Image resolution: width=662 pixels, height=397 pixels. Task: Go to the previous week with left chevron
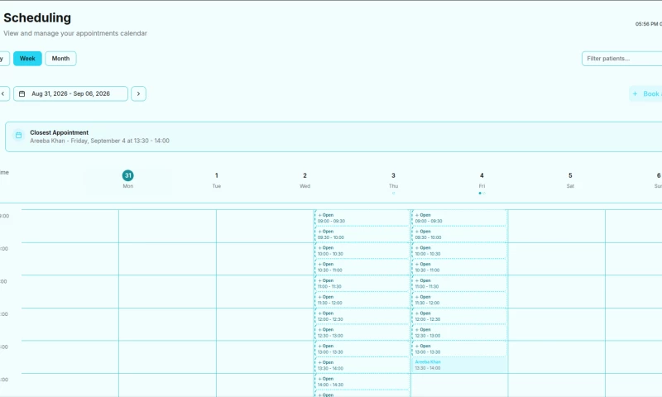coord(3,93)
